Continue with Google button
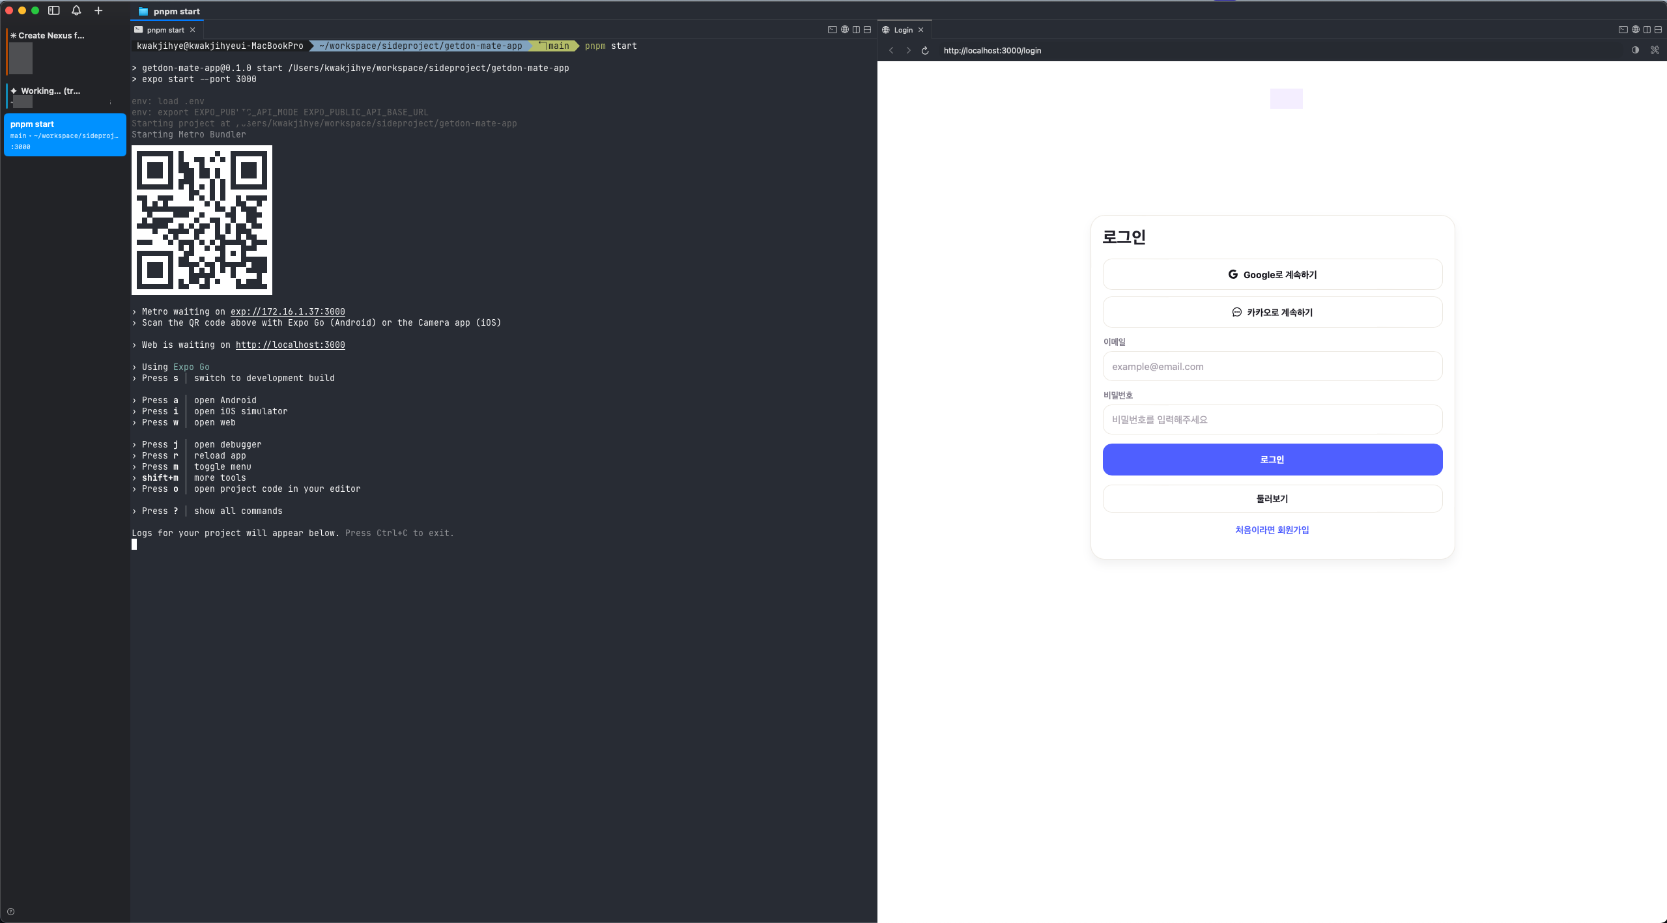Screen dimensions: 1667x923 pyautogui.click(x=1272, y=274)
